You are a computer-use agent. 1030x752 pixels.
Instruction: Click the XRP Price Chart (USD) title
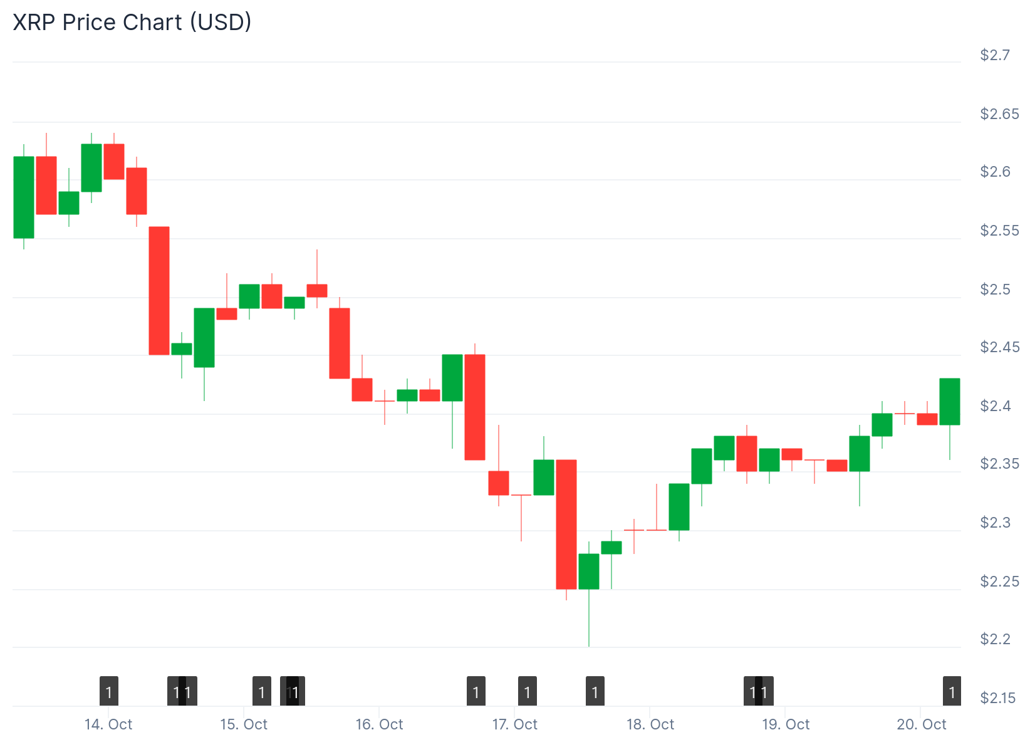pyautogui.click(x=132, y=23)
